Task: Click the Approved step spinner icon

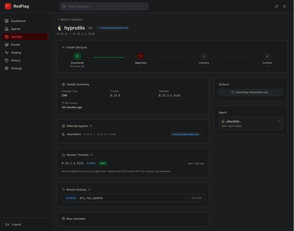Action: click(x=140, y=56)
